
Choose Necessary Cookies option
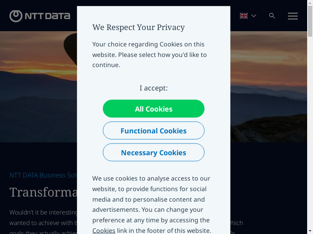[153, 152]
